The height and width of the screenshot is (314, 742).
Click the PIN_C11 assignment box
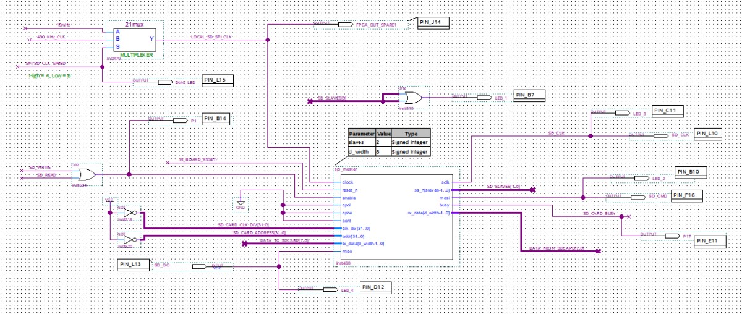[x=668, y=110]
